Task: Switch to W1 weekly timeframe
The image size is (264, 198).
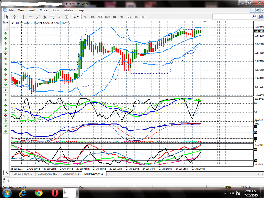Action: point(136,17)
